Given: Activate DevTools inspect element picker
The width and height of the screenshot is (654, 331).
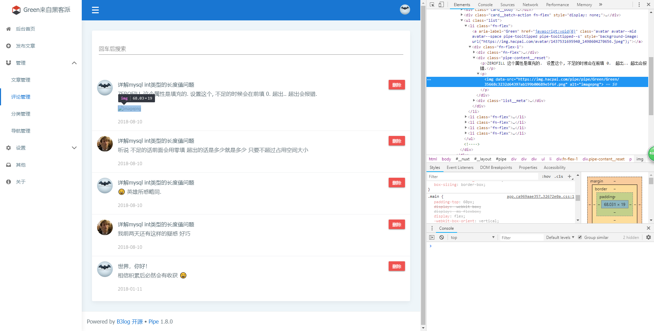Looking at the screenshot, I should point(432,4).
